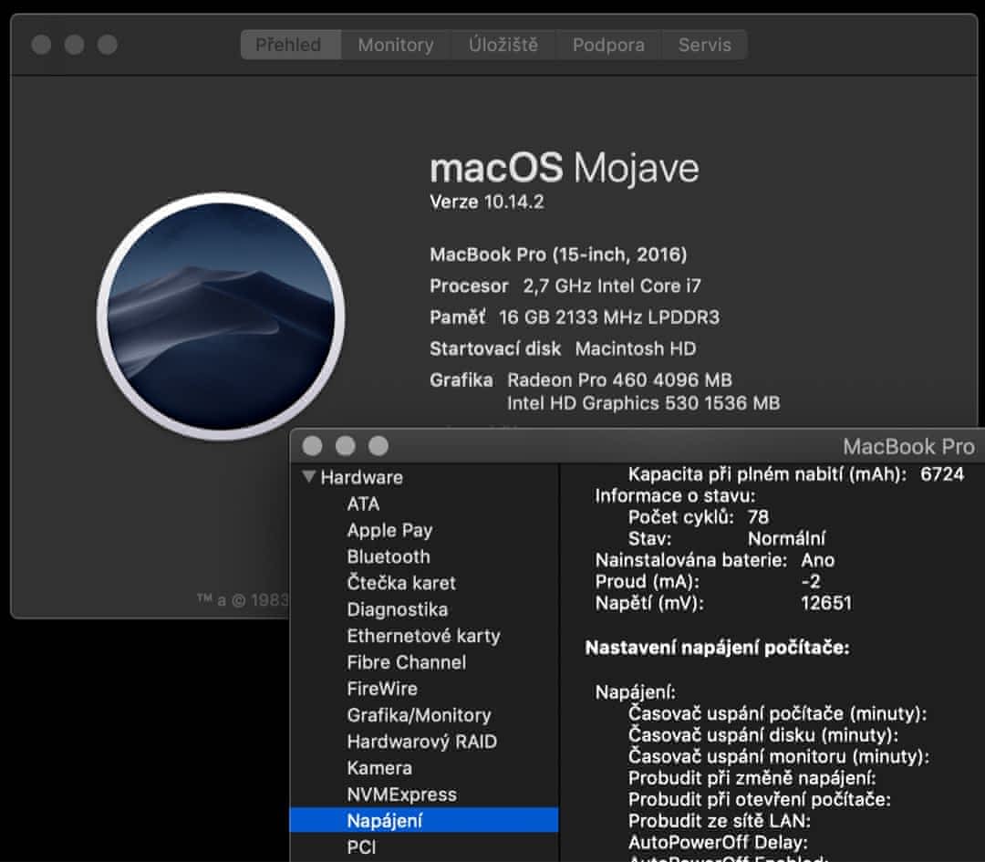Select Kamera in the sidebar

coord(378,768)
